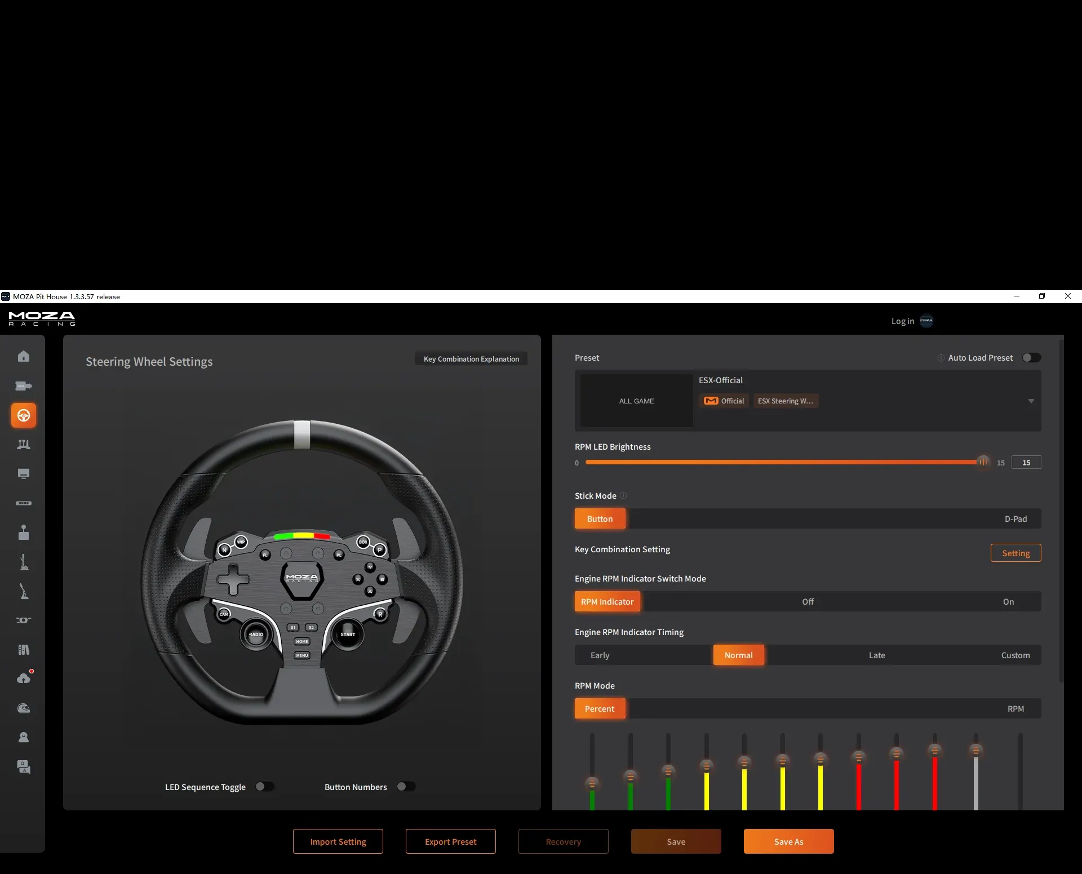
Task: Open the cloud upload icon with red dot
Action: pos(24,678)
